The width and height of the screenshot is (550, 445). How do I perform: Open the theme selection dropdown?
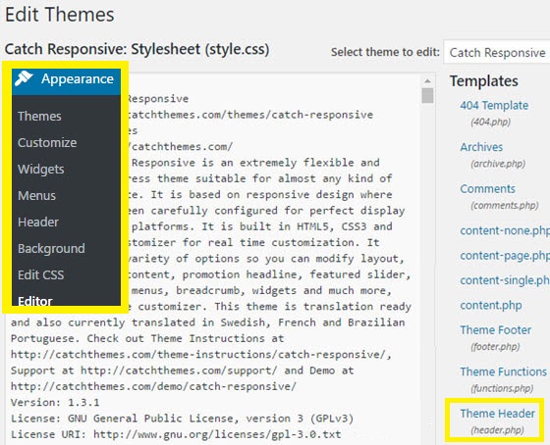497,52
